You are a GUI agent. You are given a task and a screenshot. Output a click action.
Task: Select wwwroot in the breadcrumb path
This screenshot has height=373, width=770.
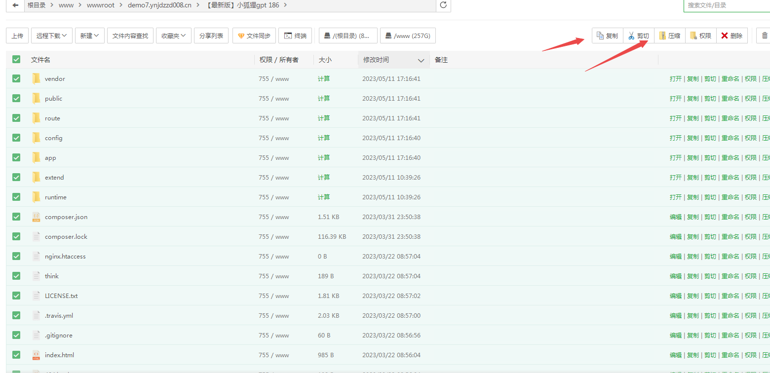coord(100,5)
